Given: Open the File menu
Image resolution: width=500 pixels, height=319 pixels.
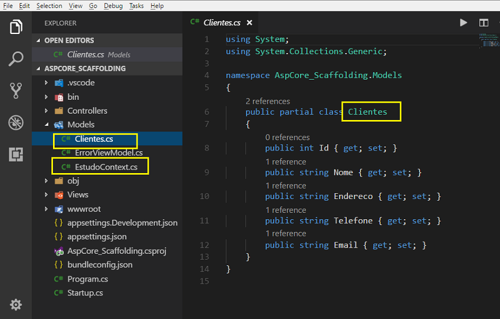Looking at the screenshot, I should click(7, 6).
